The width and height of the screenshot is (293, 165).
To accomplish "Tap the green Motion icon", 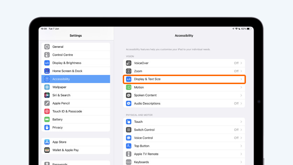I will coord(129,87).
